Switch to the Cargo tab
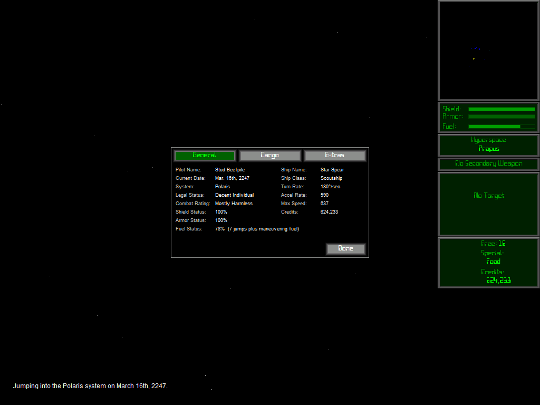 [270, 156]
